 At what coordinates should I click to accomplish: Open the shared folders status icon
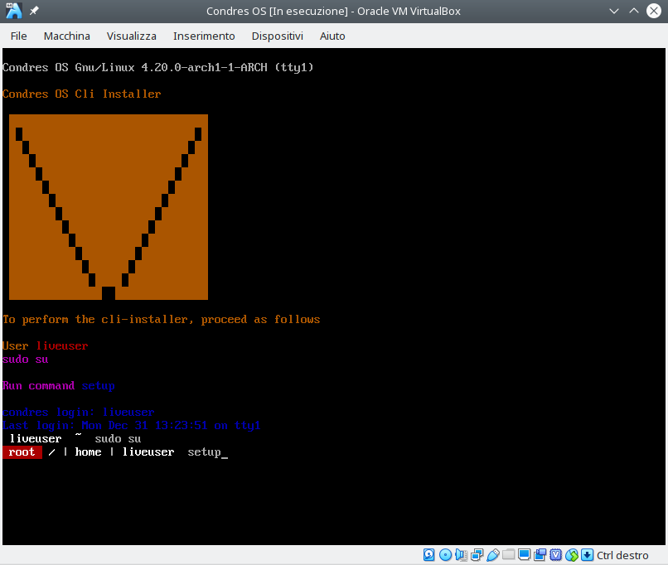tap(508, 555)
